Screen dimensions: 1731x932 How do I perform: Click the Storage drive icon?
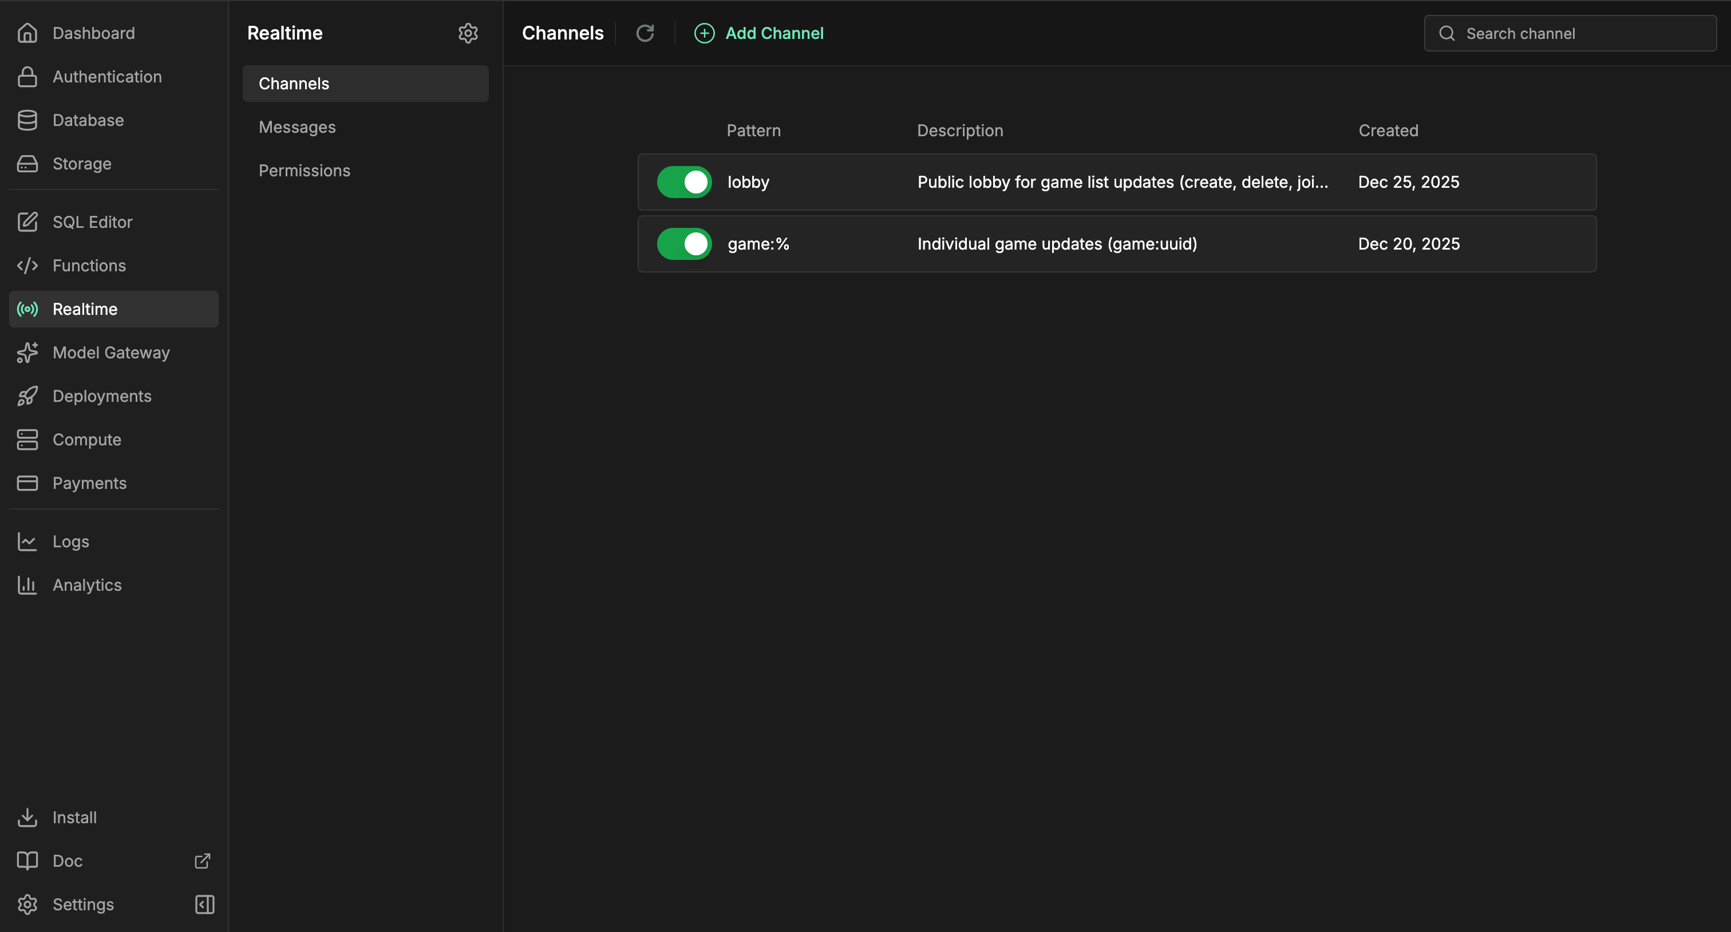[27, 164]
